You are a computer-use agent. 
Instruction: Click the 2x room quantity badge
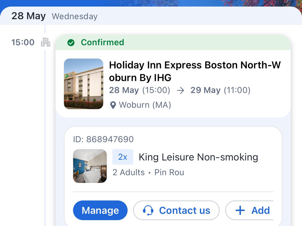(123, 157)
